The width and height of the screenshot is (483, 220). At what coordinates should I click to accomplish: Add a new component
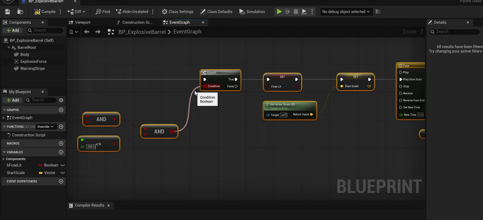point(13,30)
